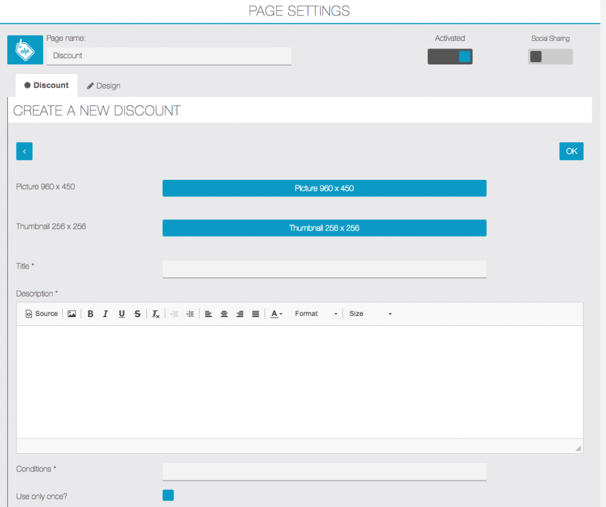This screenshot has height=507, width=606.
Task: Click the Picture 960 x 450 upload button
Action: (x=324, y=188)
